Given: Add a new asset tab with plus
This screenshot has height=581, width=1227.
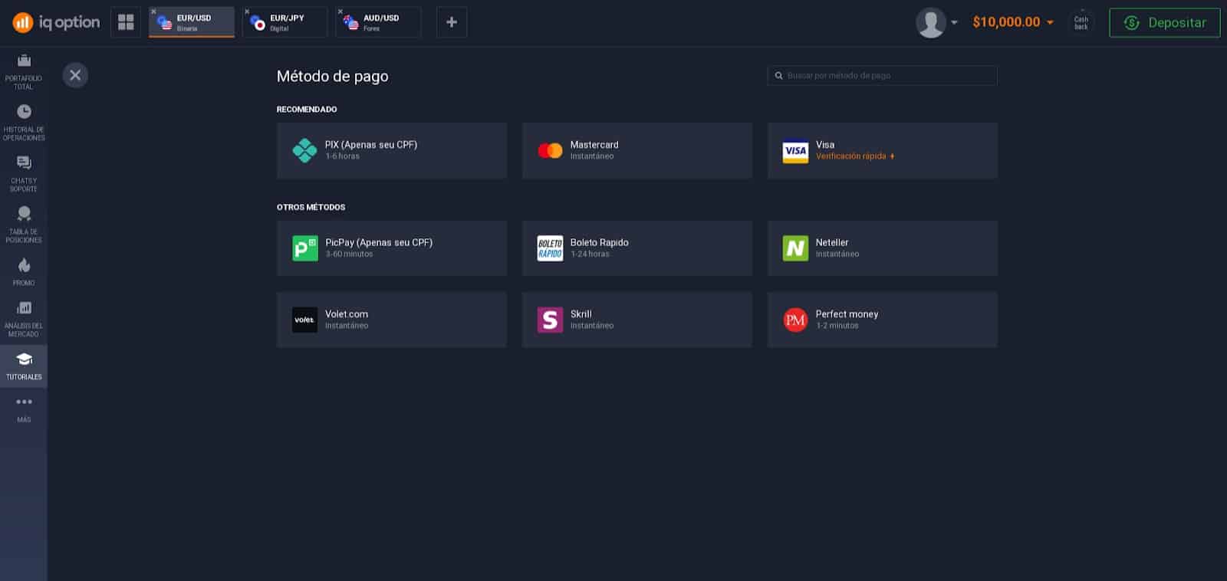Looking at the screenshot, I should pyautogui.click(x=452, y=22).
